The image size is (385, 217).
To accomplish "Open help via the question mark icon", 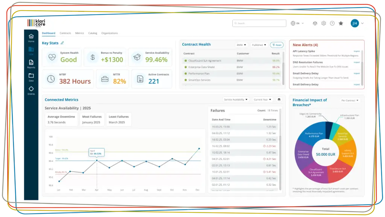I will 332,23.
